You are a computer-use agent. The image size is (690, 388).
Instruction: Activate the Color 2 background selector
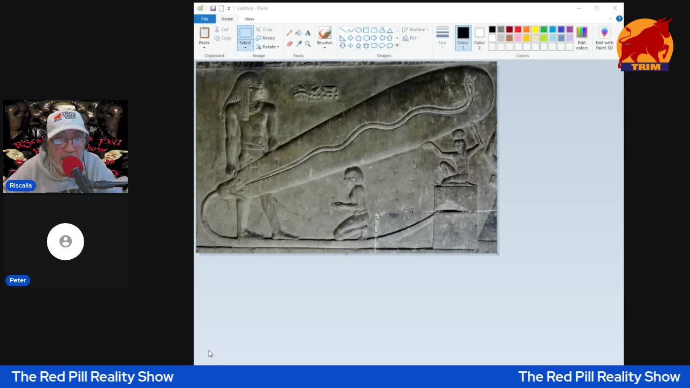point(479,38)
